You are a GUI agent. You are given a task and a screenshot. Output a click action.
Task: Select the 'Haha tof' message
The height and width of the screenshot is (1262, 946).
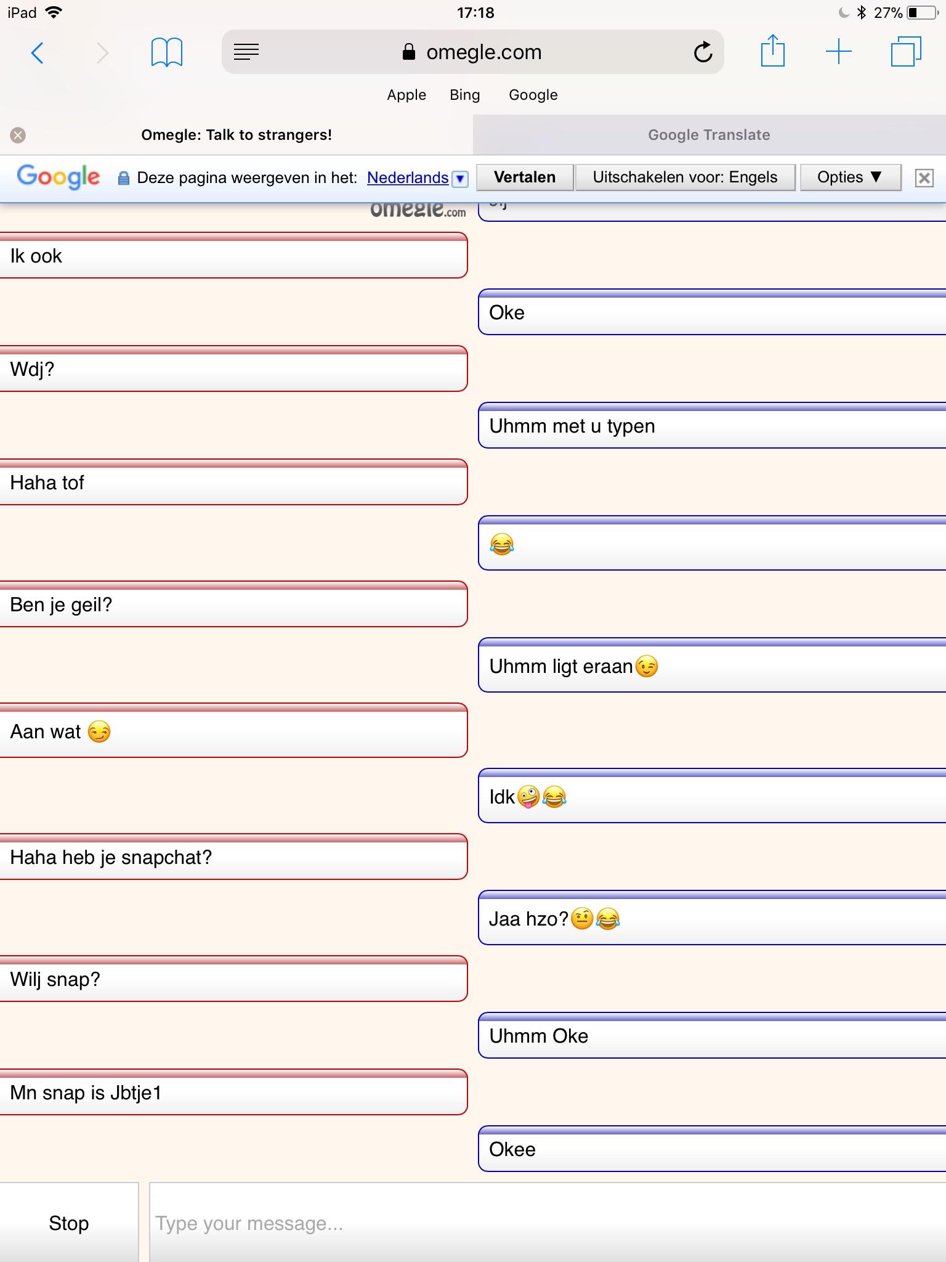pos(233,482)
